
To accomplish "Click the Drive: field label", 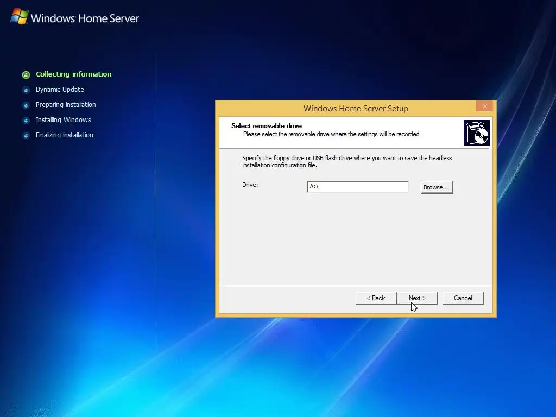I will point(250,185).
